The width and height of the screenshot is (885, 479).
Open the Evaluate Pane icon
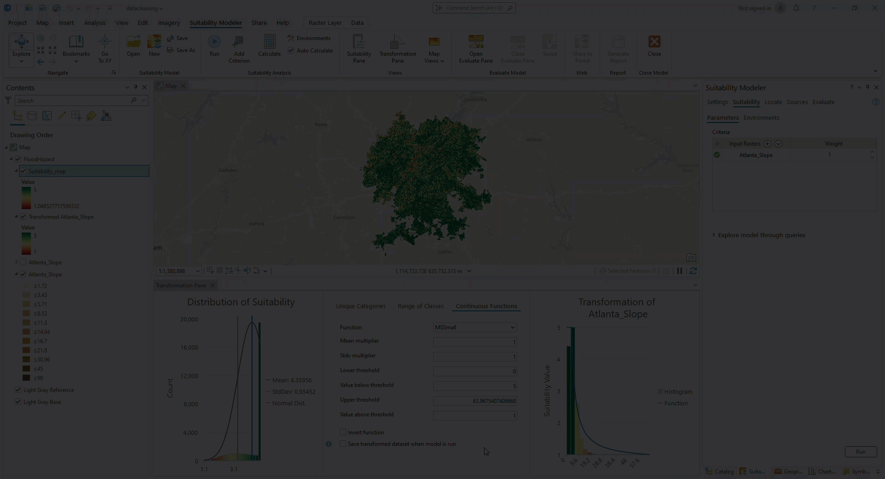(x=475, y=48)
